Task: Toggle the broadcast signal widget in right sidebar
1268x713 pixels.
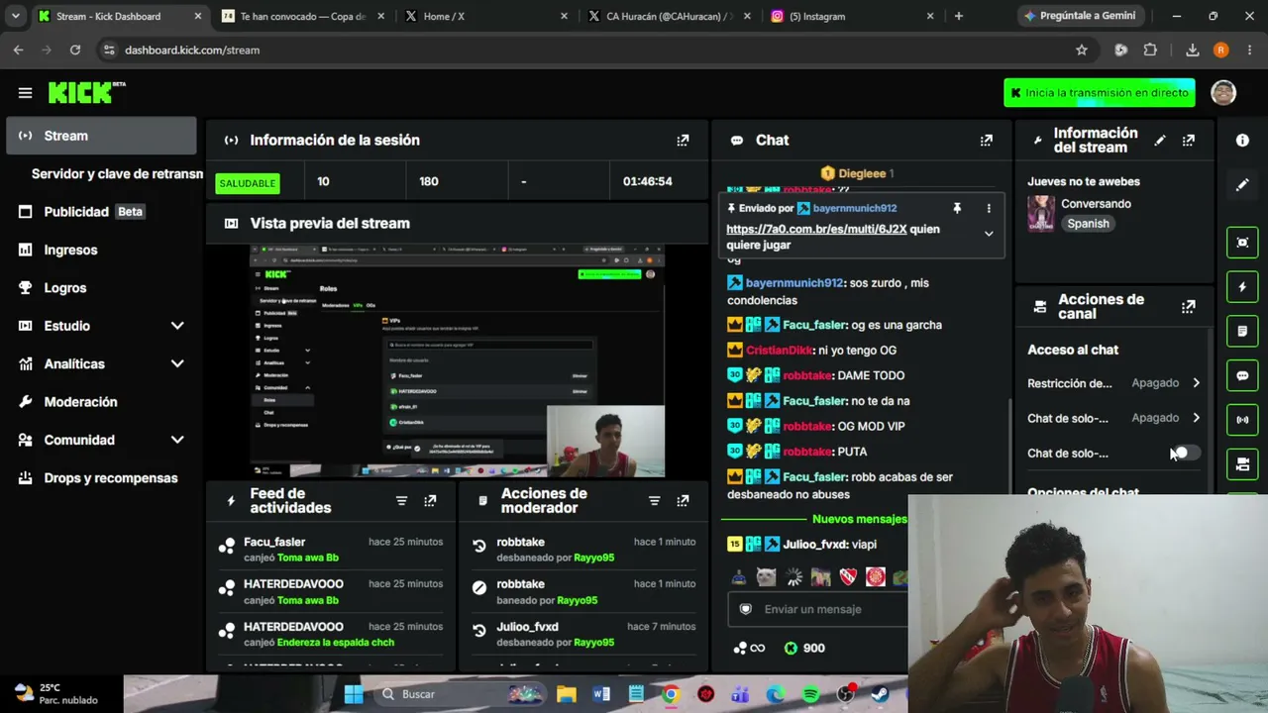Action: click(x=1242, y=420)
